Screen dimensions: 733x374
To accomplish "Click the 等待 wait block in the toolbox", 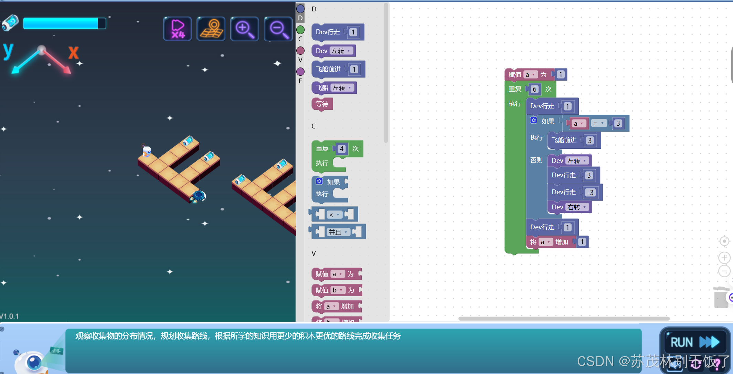I will point(322,104).
